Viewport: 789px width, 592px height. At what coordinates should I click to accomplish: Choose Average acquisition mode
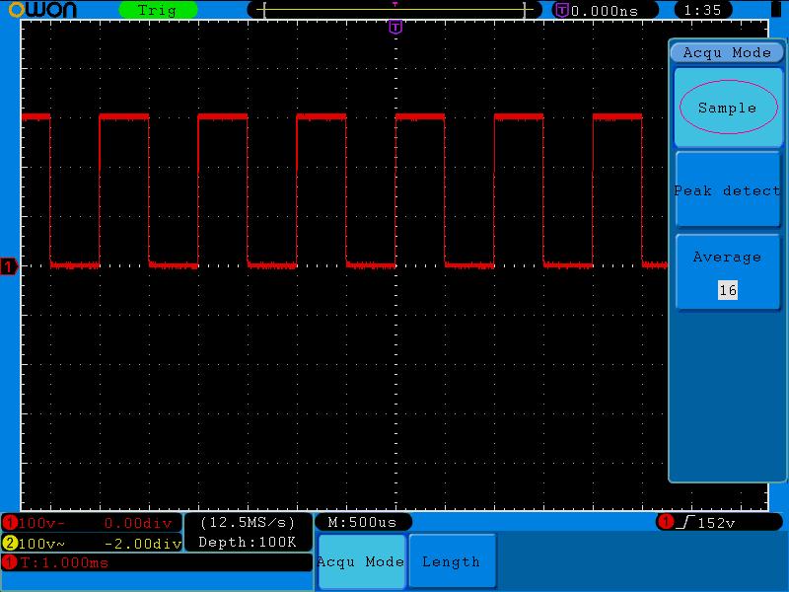pos(728,272)
